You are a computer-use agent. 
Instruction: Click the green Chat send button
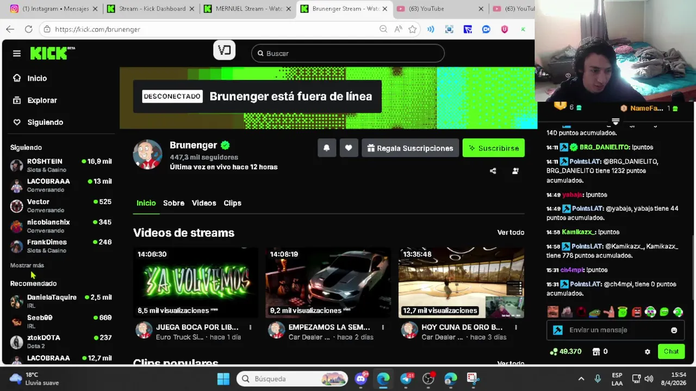click(671, 351)
